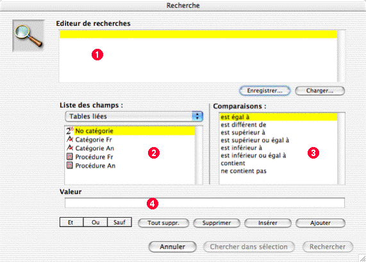
Task: Choose comparison 'est différent de'
Action: (244, 125)
